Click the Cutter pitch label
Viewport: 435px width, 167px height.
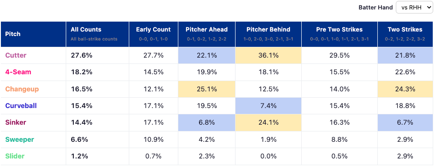pyautogui.click(x=15, y=55)
